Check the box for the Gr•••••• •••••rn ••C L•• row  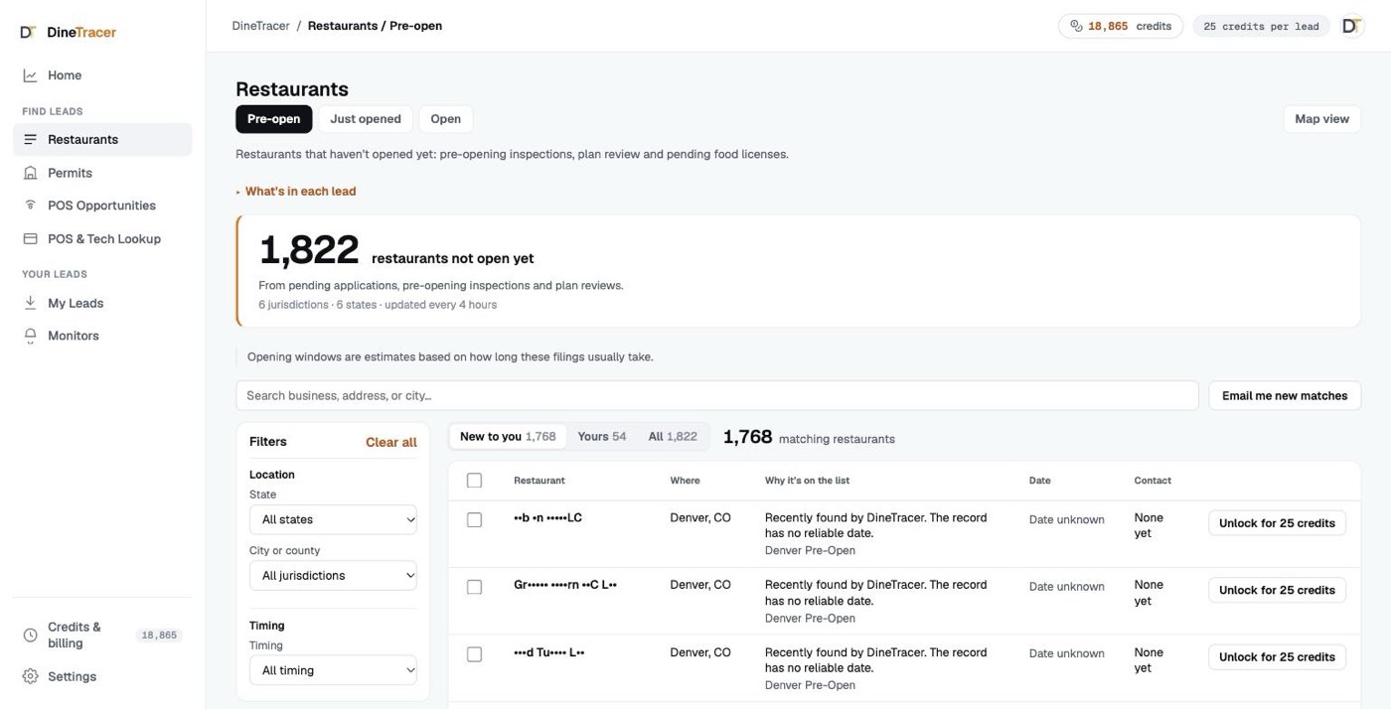coord(474,587)
